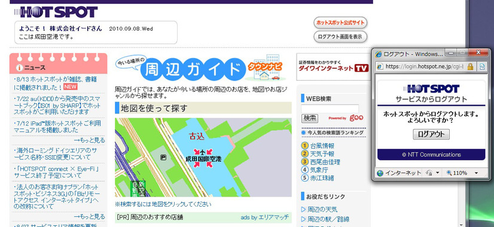Open the ホットスポット公式サイト button
Screen dimensions: 494x227
point(340,23)
